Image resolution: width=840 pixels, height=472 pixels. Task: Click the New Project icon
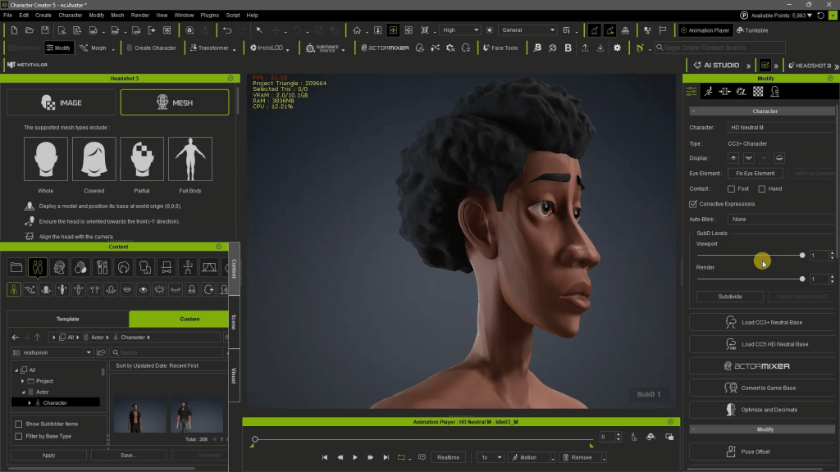14,30
